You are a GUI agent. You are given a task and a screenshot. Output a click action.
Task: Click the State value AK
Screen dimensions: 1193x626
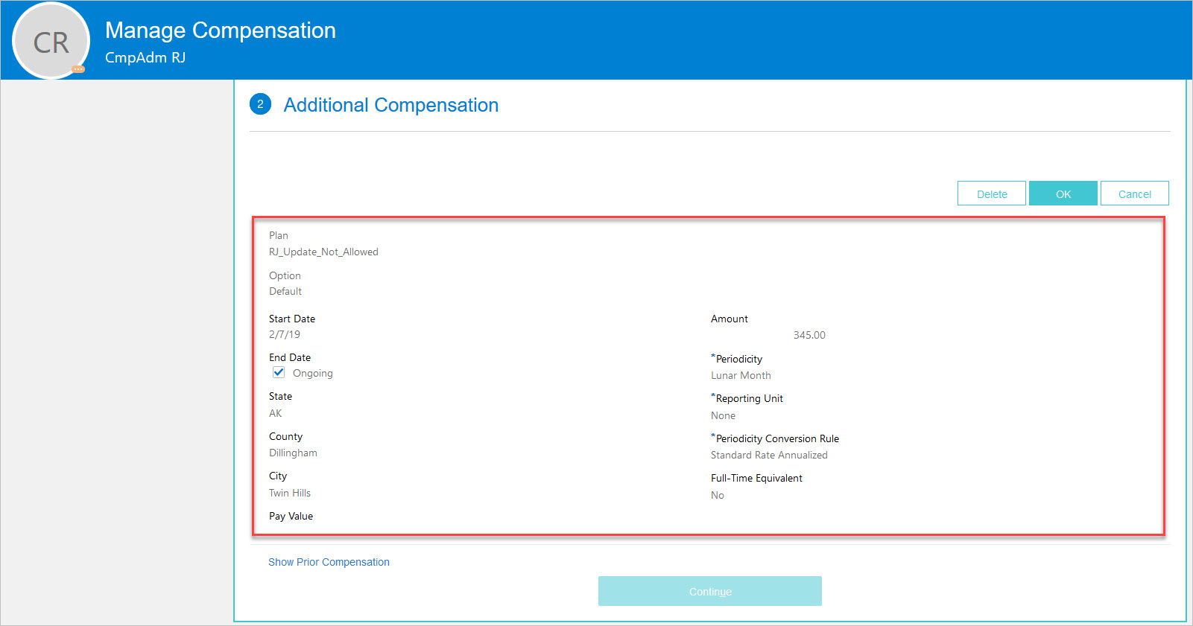pyautogui.click(x=276, y=413)
